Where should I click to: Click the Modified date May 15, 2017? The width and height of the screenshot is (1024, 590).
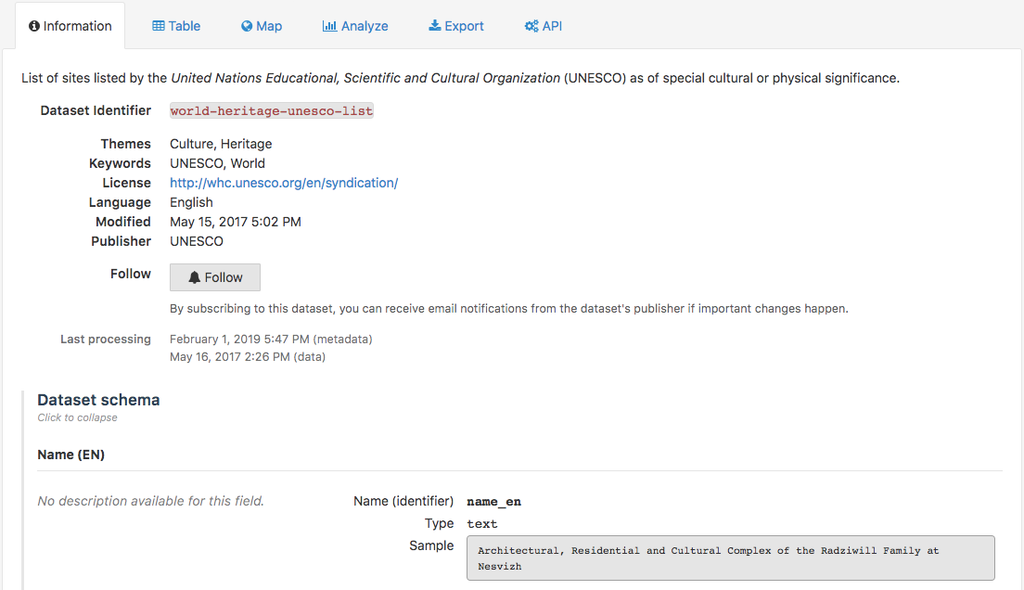click(235, 222)
